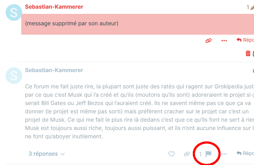This screenshot has height=165, width=254.
Task: Click the chevron beside "3 réponses"
Action: pyautogui.click(x=63, y=154)
